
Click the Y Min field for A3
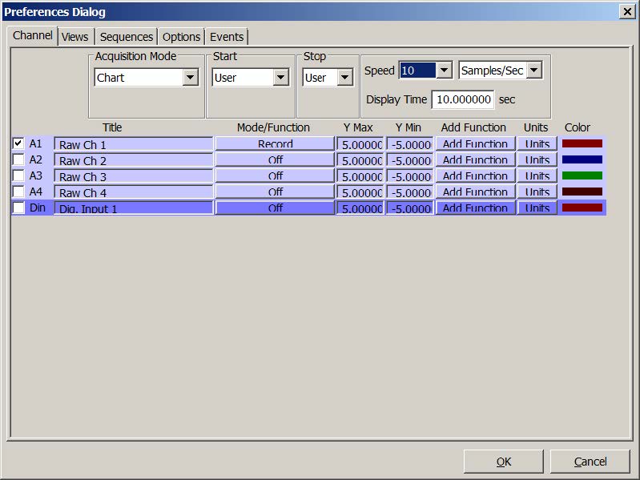click(x=410, y=175)
